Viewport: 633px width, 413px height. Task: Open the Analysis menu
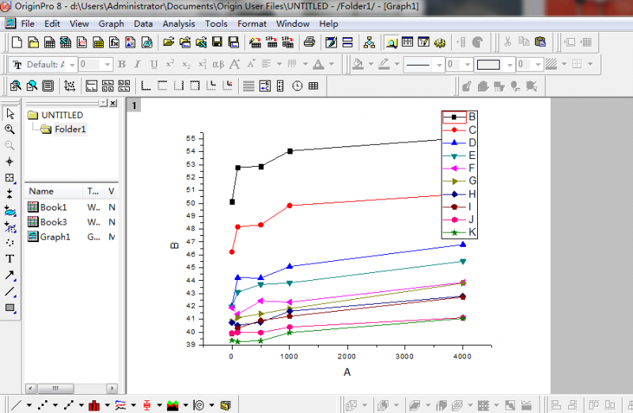pos(179,24)
